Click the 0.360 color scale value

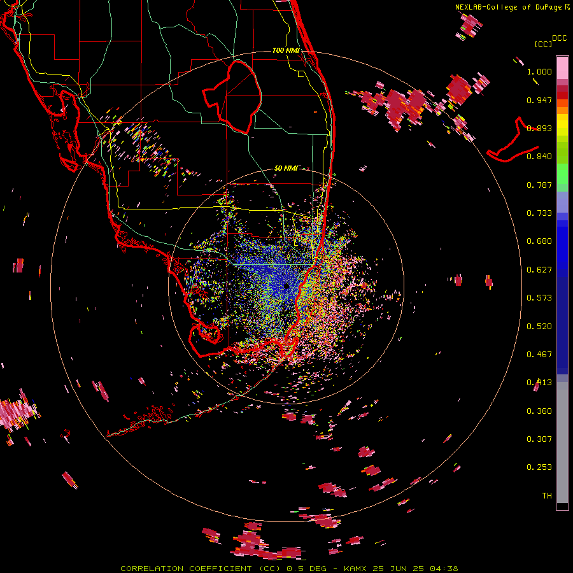click(x=539, y=411)
